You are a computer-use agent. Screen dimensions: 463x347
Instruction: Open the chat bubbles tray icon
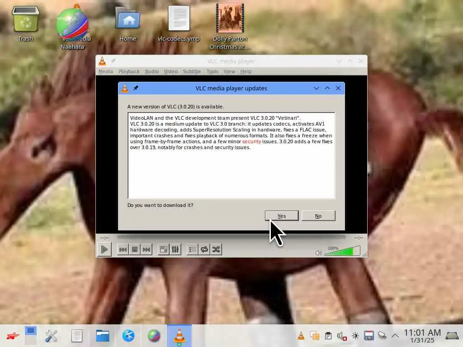coord(315,336)
